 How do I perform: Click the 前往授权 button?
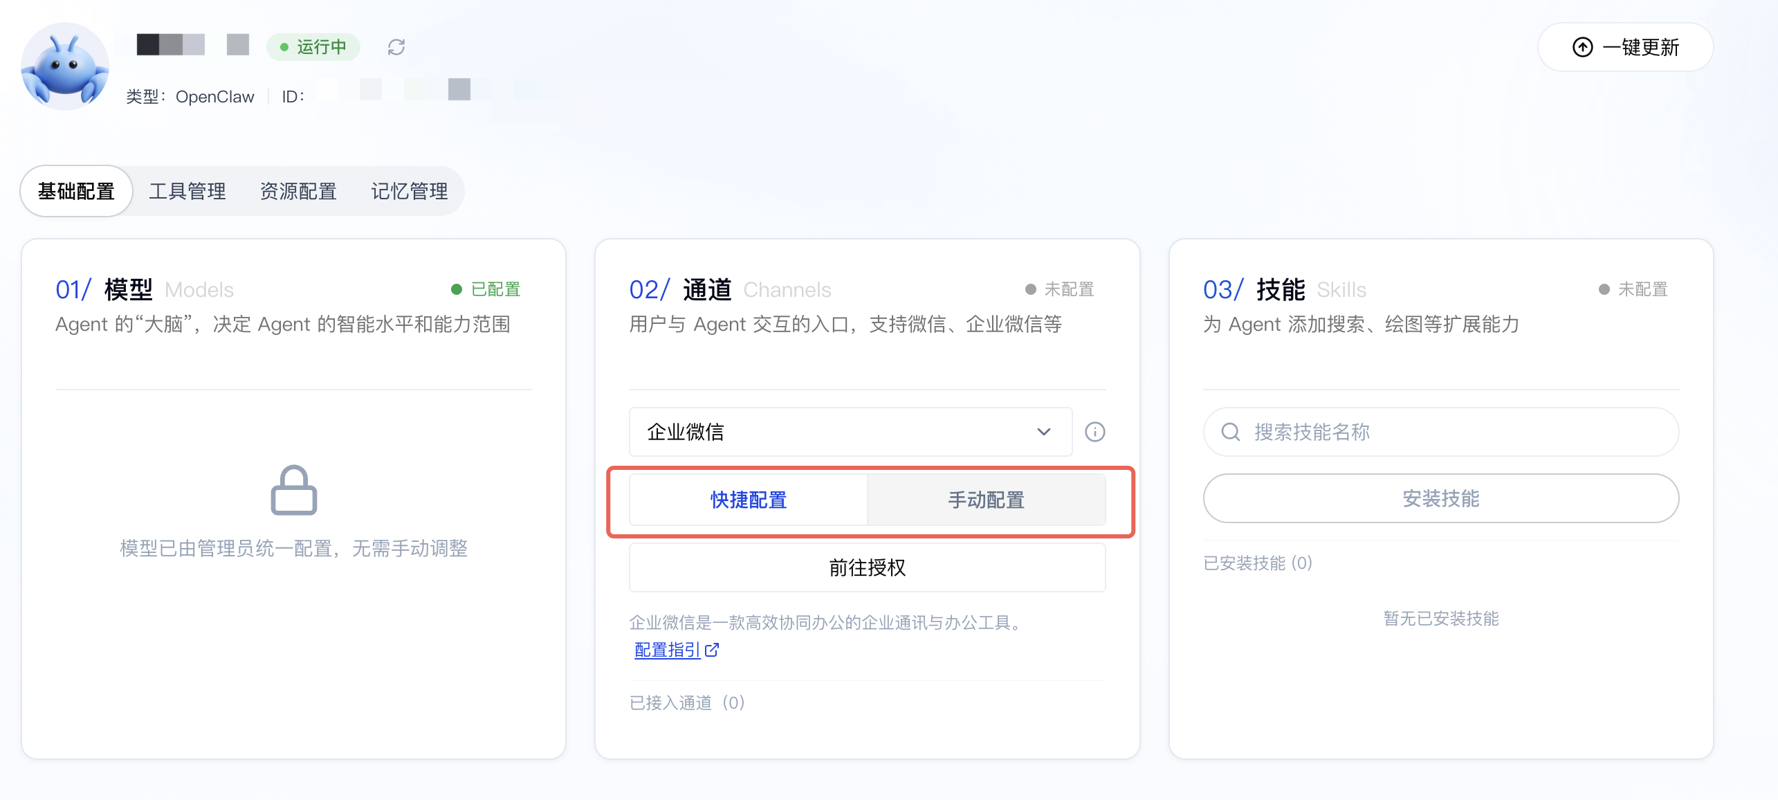pyautogui.click(x=867, y=567)
